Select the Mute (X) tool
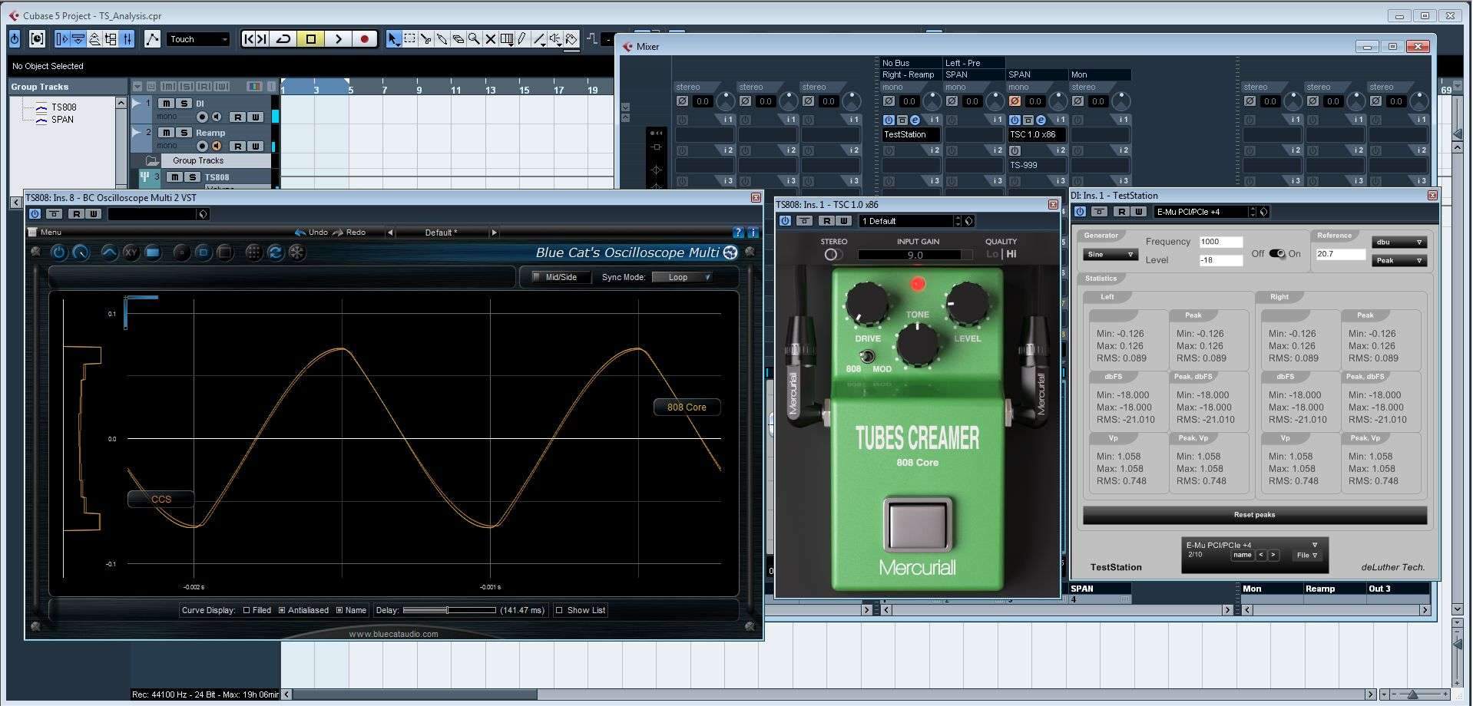This screenshot has width=1473, height=706. (x=490, y=39)
